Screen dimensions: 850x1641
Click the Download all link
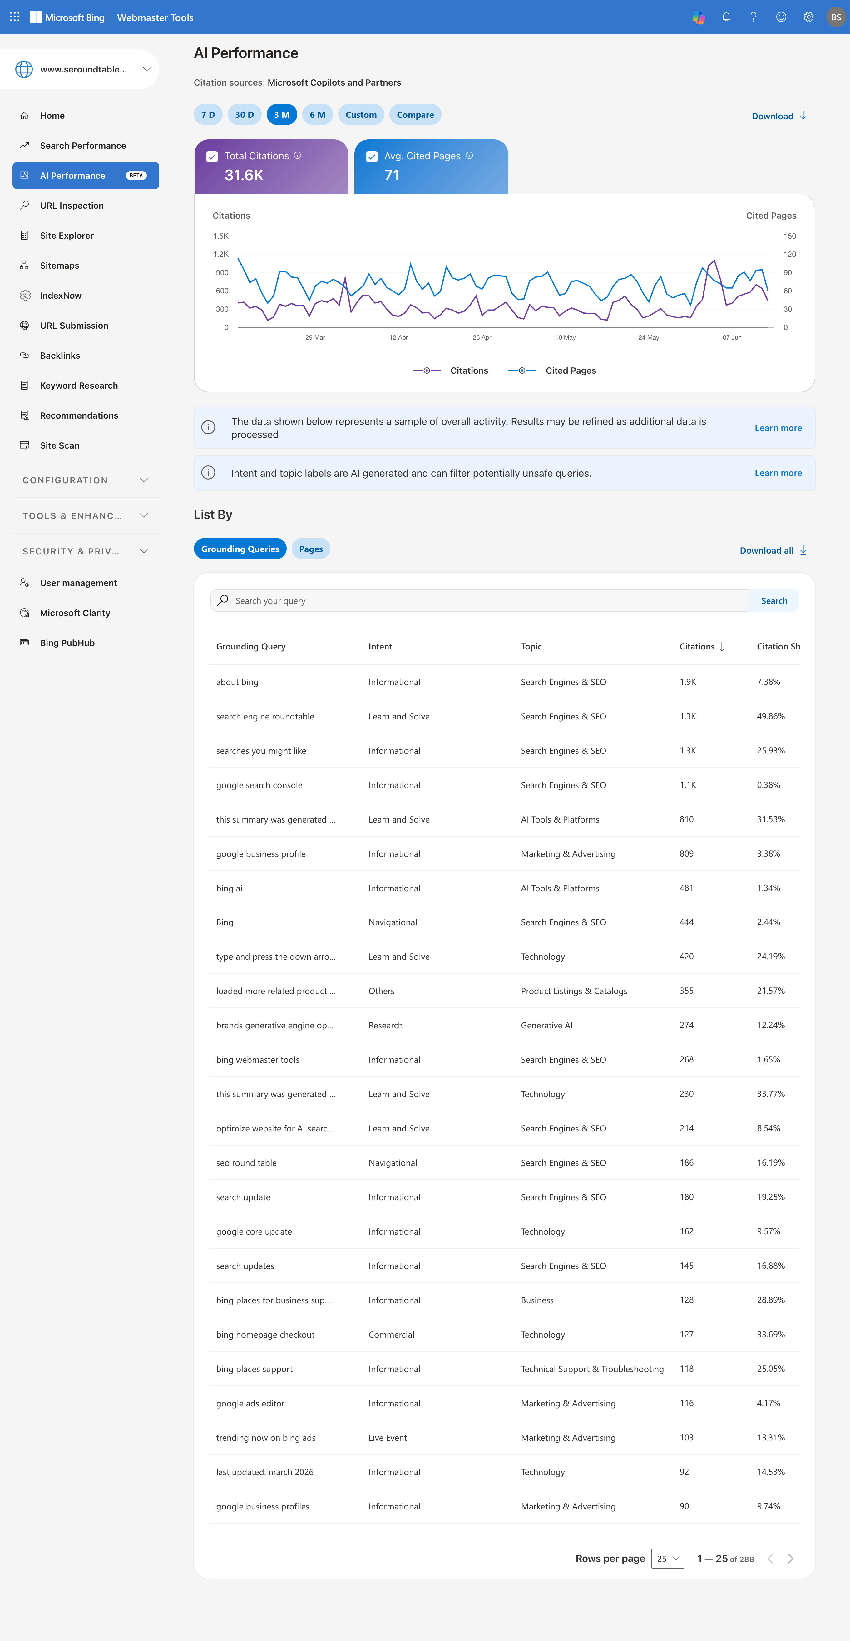pos(773,550)
